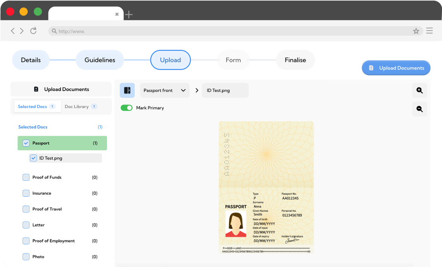Disable the Mark Primary toggle
Viewport: 442px width, 267px height.
tap(127, 108)
